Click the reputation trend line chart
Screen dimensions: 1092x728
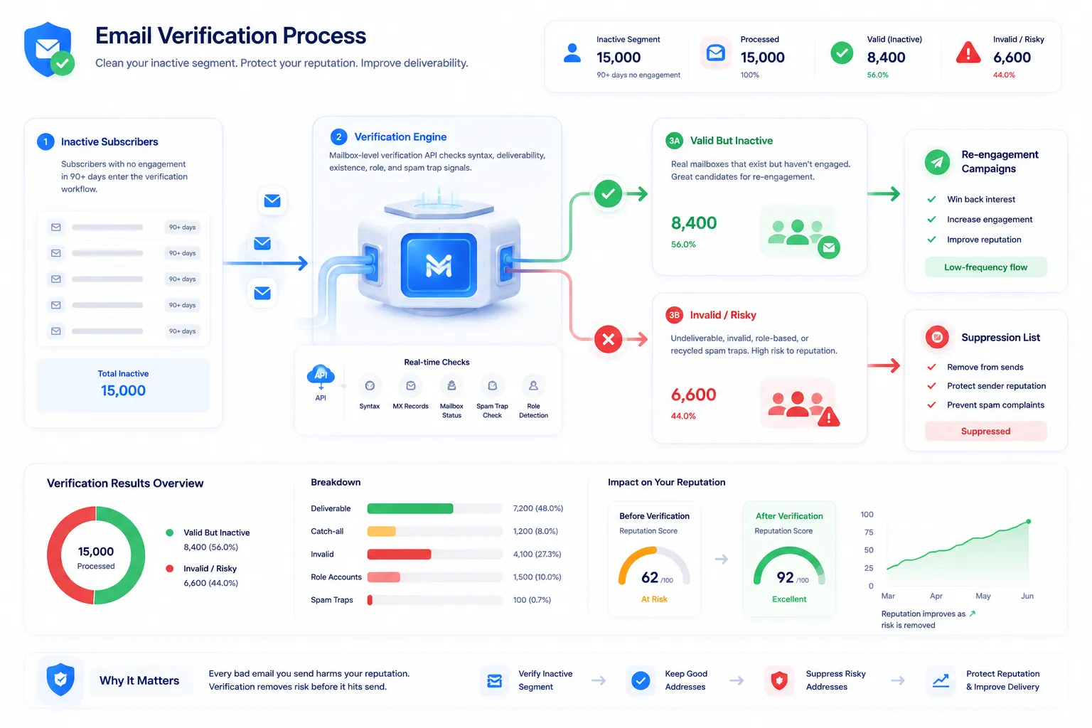pos(957,553)
